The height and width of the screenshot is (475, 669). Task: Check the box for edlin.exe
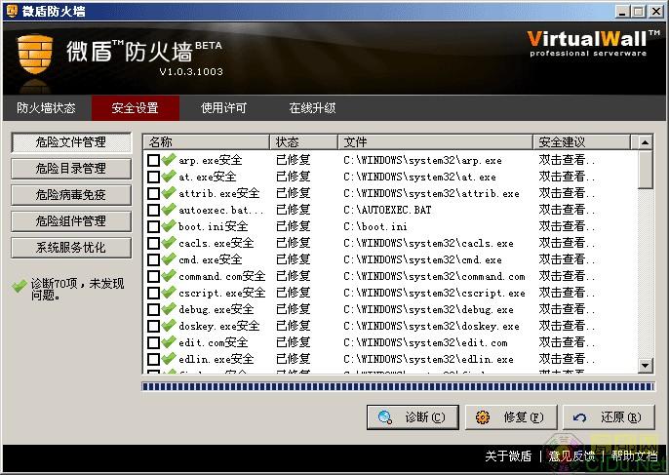153,359
